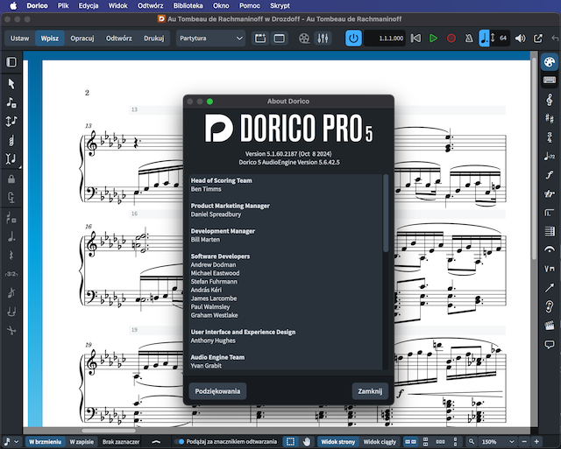This screenshot has width=561, height=449.
Task: Open the Comments speech bubble panel
Action: pyautogui.click(x=550, y=344)
